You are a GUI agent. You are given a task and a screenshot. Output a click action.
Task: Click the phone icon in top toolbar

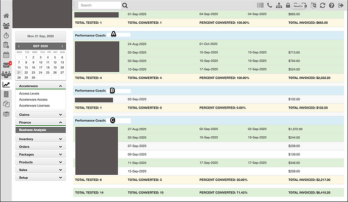[x=270, y=5]
